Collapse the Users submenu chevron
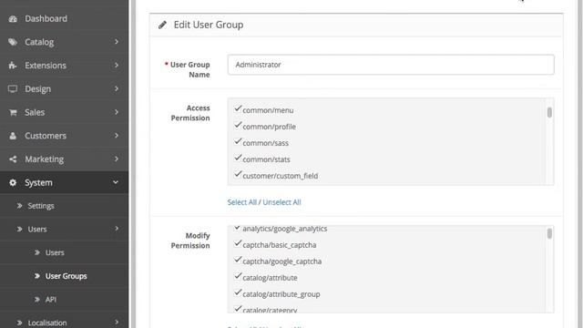This screenshot has height=328, width=583. 117,229
